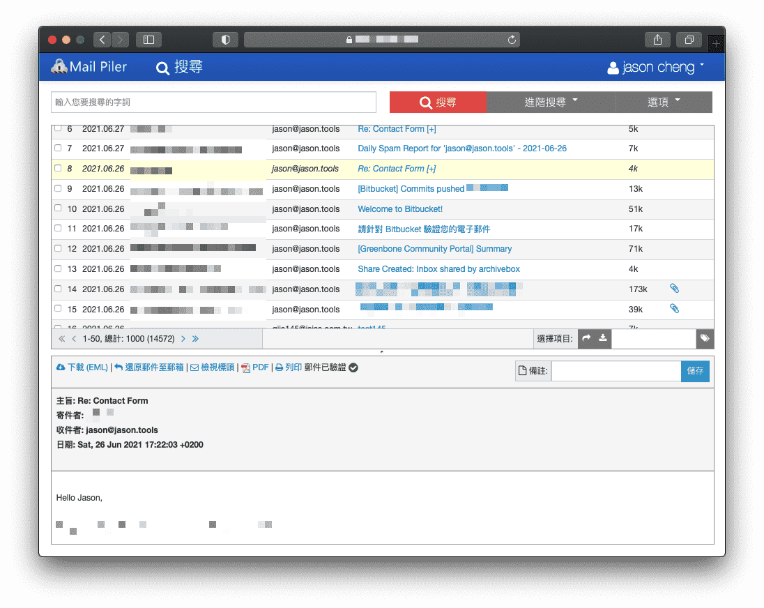The height and width of the screenshot is (608, 764).
Task: Open the Daily Spam Report message
Action: (x=462, y=149)
